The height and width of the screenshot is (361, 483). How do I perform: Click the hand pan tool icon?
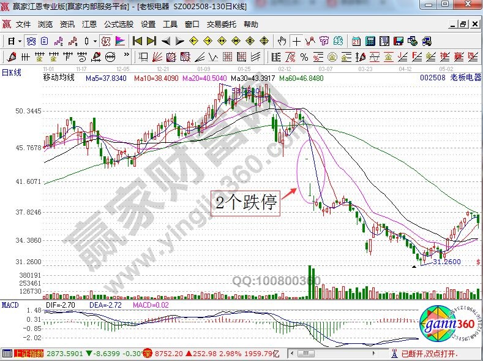tap(282, 41)
